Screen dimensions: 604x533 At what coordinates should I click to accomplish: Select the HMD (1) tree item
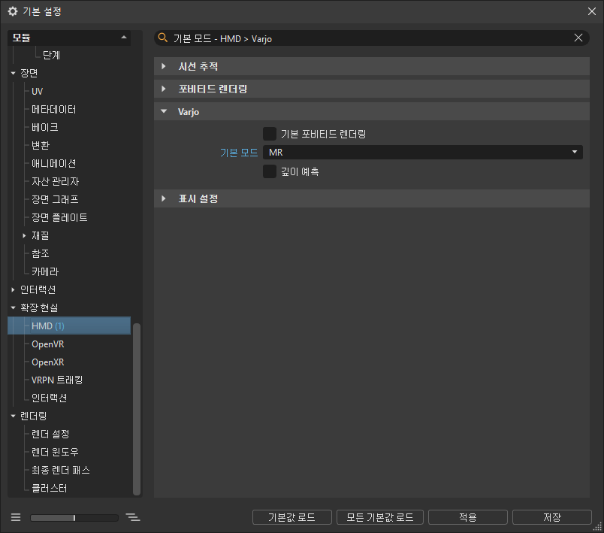pos(69,326)
